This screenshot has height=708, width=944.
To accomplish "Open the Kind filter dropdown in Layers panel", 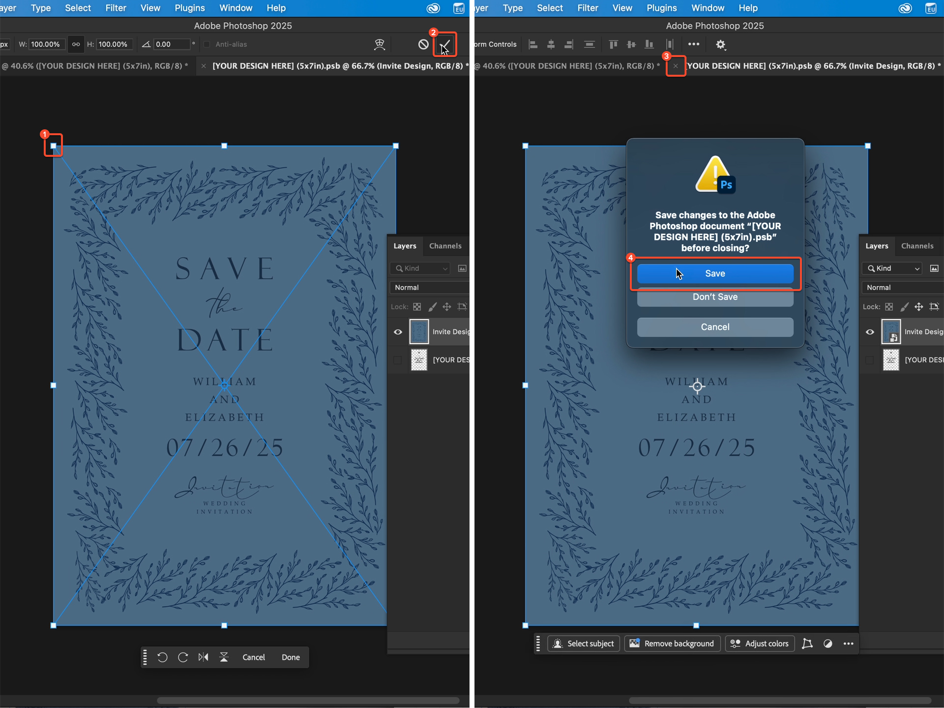I will pyautogui.click(x=420, y=268).
